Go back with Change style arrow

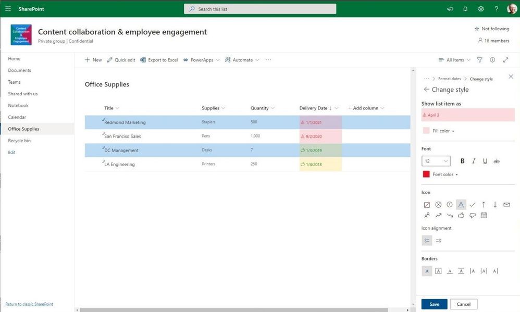tap(427, 89)
